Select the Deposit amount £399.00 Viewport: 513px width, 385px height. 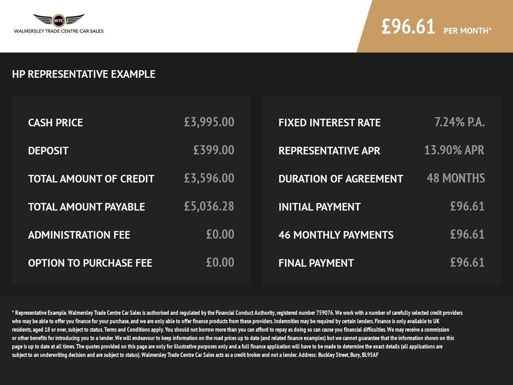[x=213, y=150]
